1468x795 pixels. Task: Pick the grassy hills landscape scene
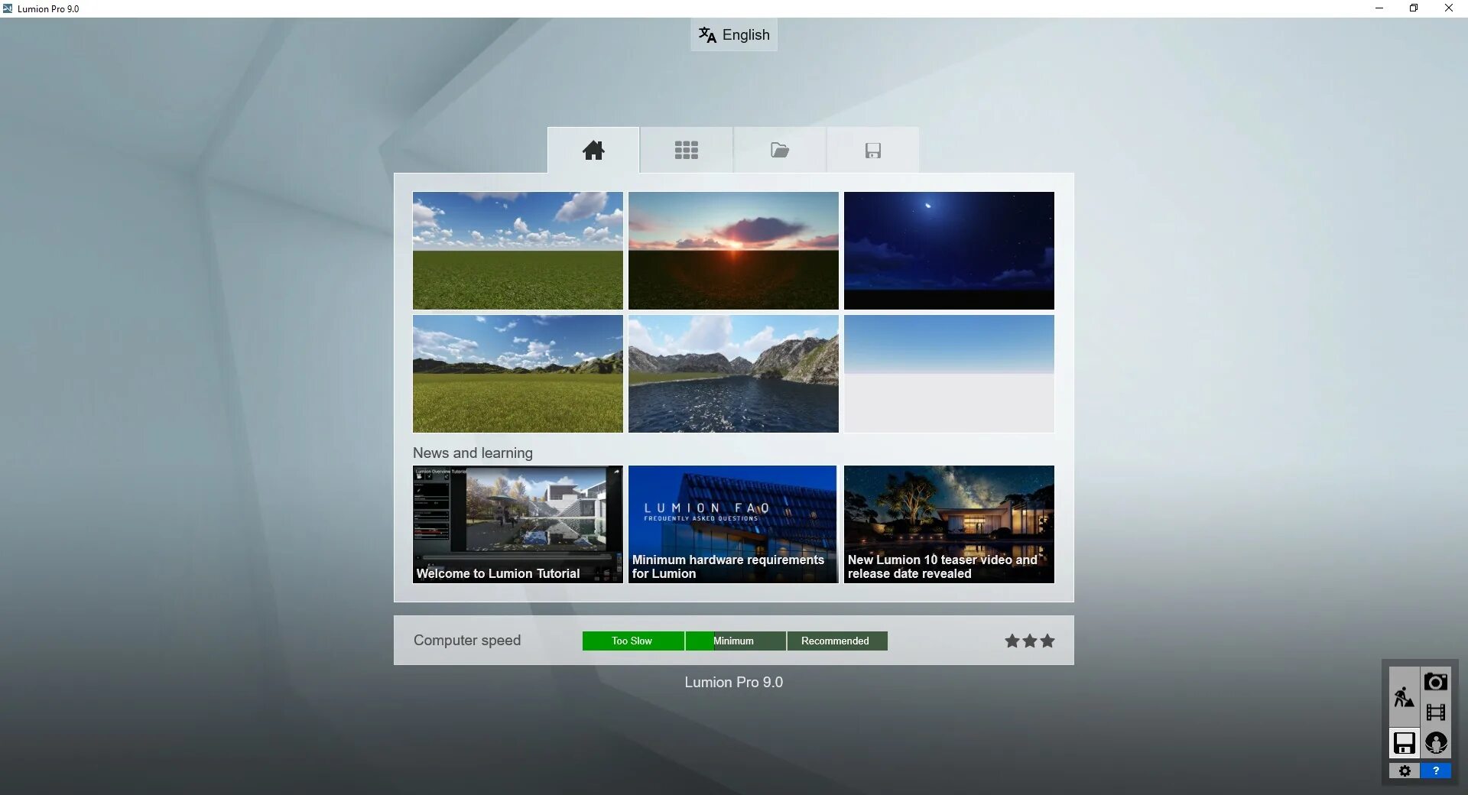tap(518, 374)
